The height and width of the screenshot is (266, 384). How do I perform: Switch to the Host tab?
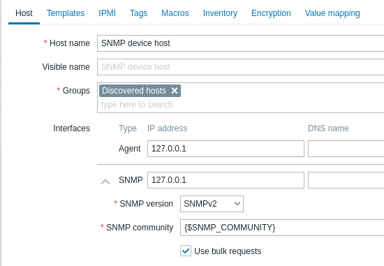[x=24, y=13]
